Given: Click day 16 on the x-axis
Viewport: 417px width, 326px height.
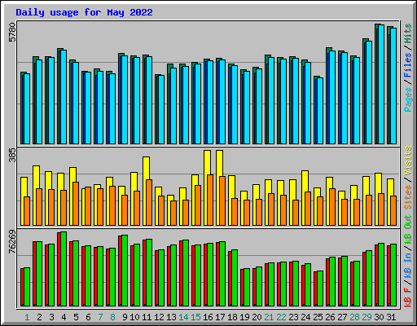Looking at the screenshot, I should coord(208,317).
